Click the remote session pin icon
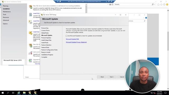 point(58,1)
